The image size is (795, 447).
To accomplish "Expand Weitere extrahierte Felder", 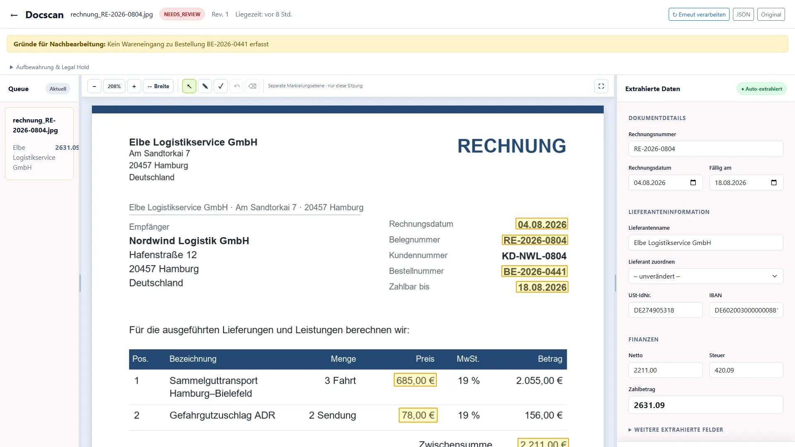I will point(676,430).
